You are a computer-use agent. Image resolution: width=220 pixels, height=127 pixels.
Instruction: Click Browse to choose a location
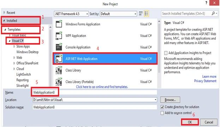point(170,100)
